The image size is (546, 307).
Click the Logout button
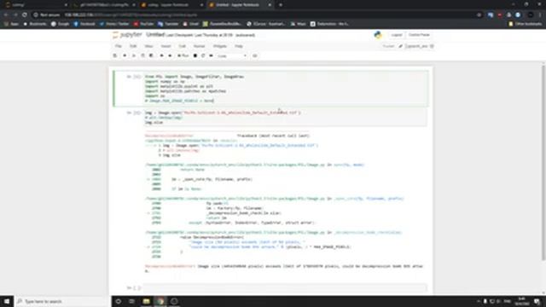[x=396, y=35]
